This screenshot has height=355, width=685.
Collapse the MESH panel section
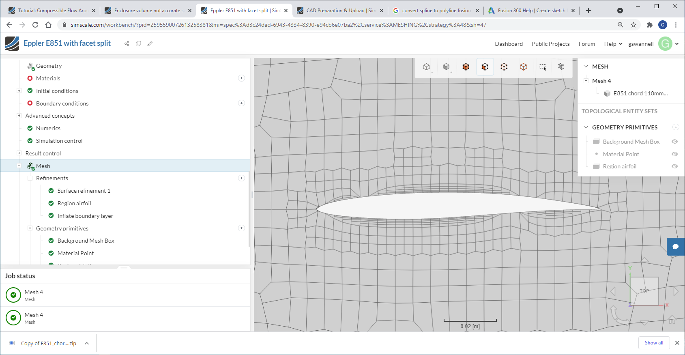click(x=586, y=67)
